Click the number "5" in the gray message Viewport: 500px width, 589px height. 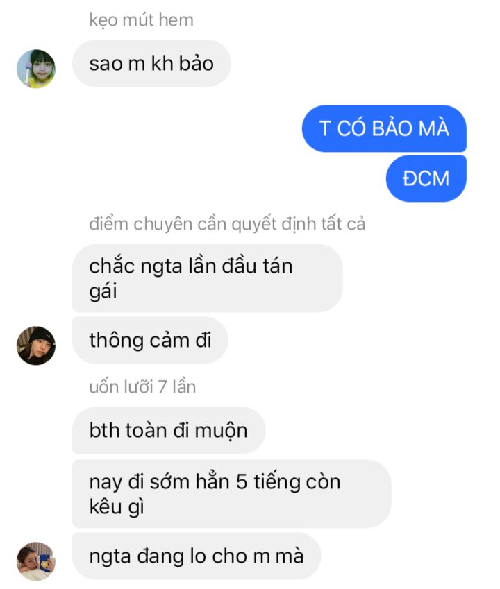point(242,482)
